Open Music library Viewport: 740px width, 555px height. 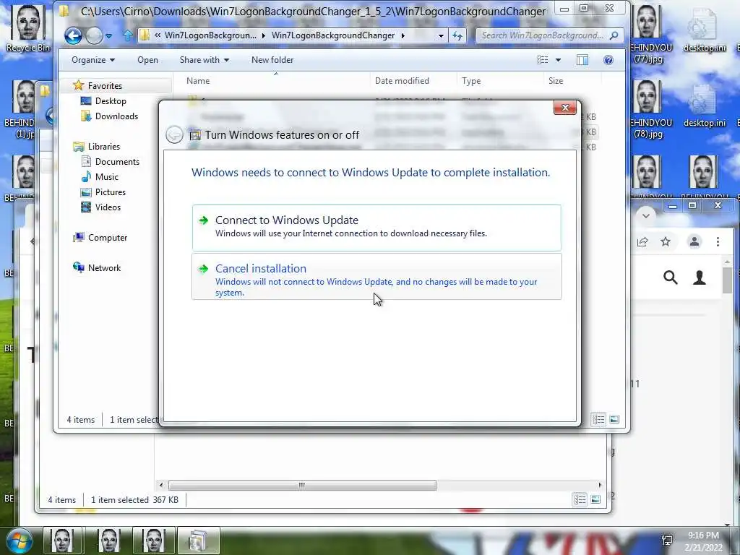tap(107, 177)
